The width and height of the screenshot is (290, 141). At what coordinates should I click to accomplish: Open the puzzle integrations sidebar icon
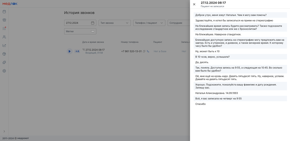coord(4,62)
